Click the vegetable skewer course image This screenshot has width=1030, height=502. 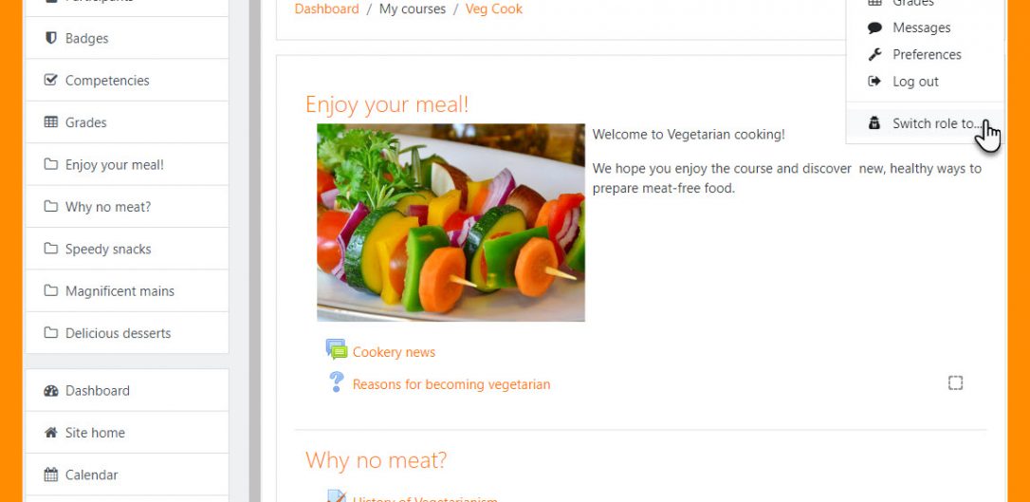coord(451,222)
